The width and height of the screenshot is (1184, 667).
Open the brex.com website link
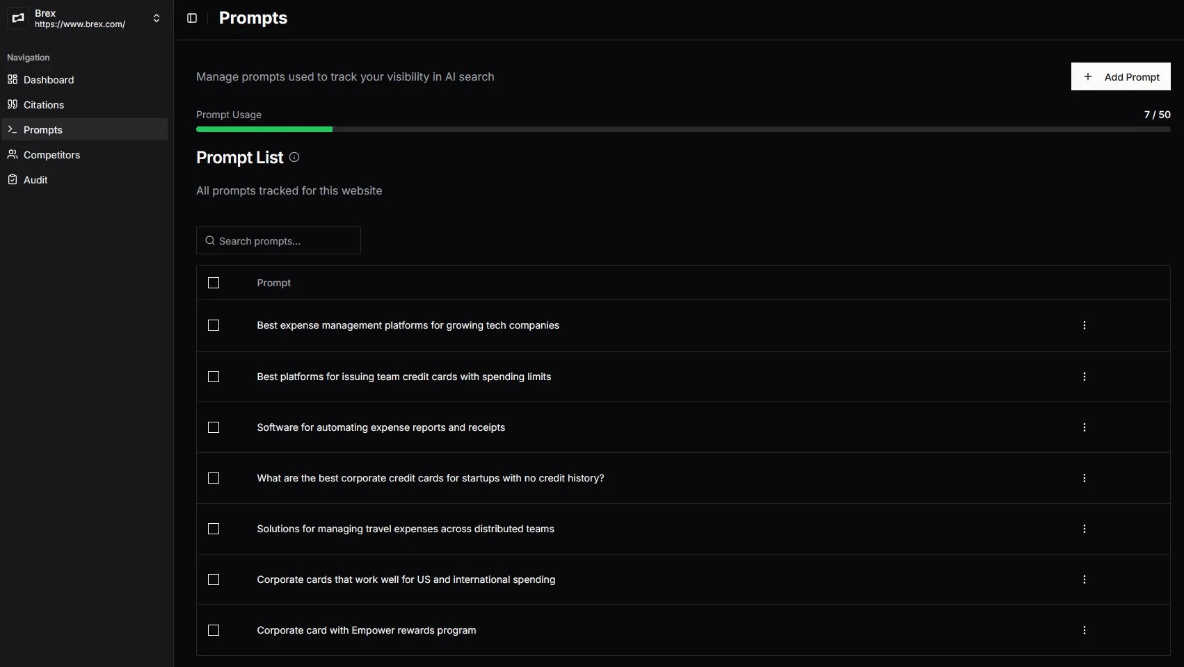click(x=79, y=24)
